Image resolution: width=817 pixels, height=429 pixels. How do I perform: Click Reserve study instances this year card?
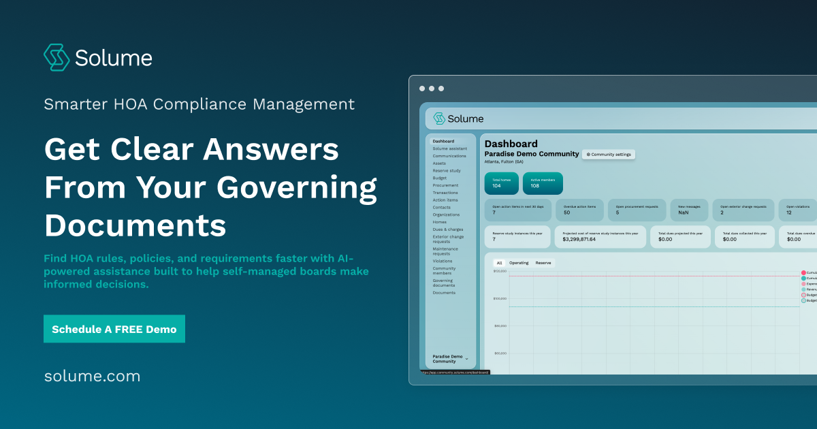point(517,236)
